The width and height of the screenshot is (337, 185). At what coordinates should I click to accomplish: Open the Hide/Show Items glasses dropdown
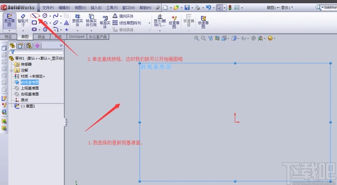click(245, 38)
